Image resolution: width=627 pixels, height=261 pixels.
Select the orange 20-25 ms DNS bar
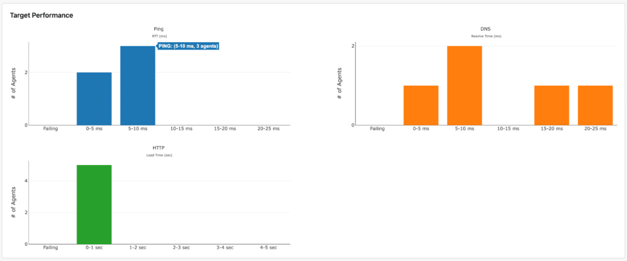pos(595,105)
